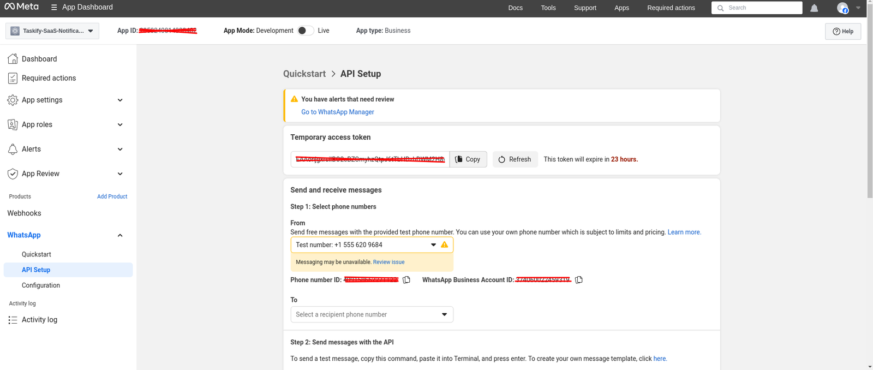Open the profile avatar menu
This screenshot has width=873, height=370.
pos(843,8)
